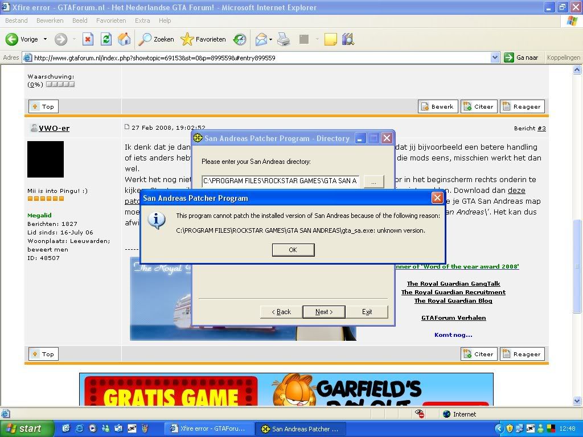
Task: Open the Beeld menu
Action: point(80,20)
